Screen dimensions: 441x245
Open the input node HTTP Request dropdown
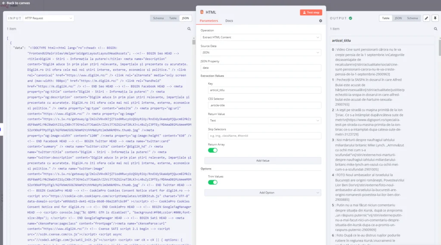tap(48, 18)
